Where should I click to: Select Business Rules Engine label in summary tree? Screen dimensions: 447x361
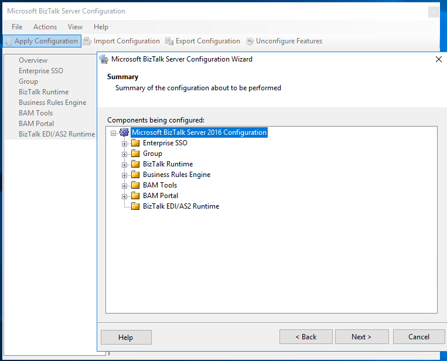coord(177,175)
